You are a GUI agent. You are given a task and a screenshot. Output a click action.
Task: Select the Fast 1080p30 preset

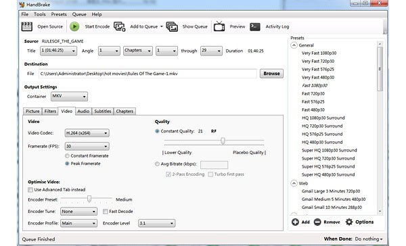pos(315,85)
